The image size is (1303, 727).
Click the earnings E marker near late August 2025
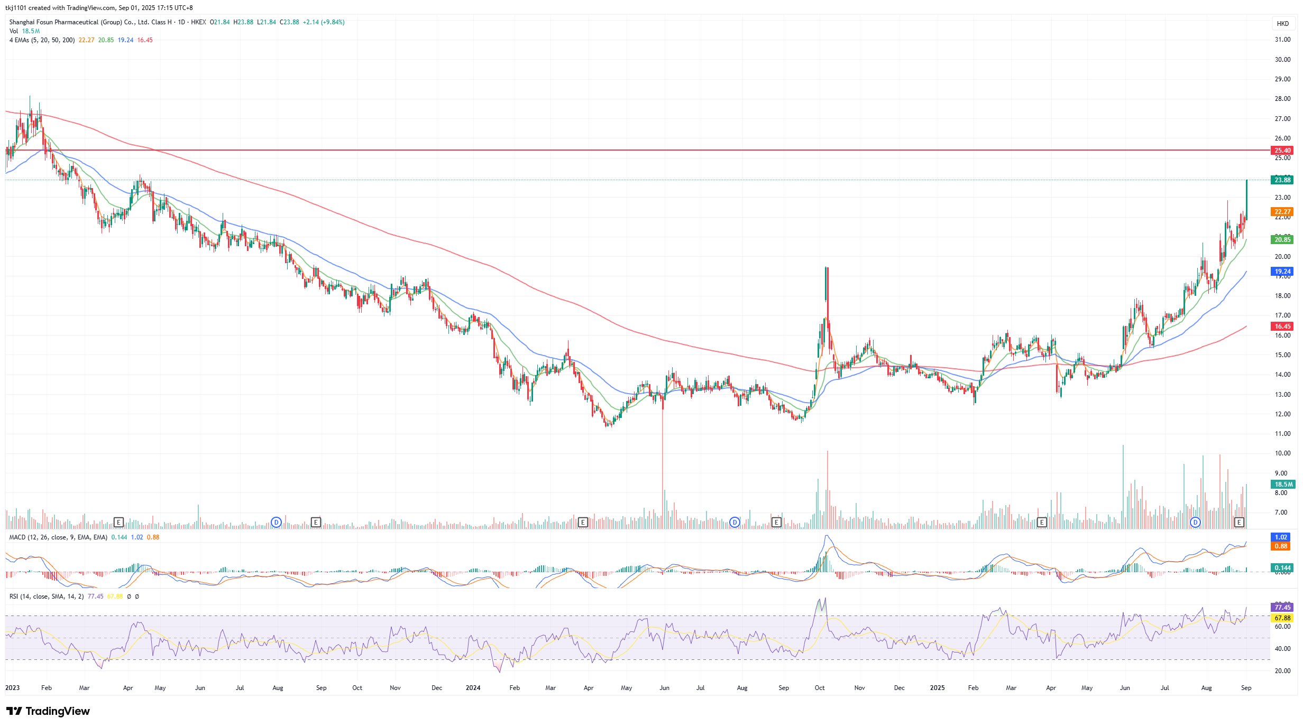(x=1239, y=522)
